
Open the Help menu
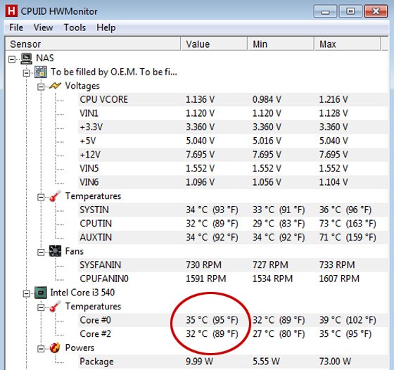click(106, 27)
